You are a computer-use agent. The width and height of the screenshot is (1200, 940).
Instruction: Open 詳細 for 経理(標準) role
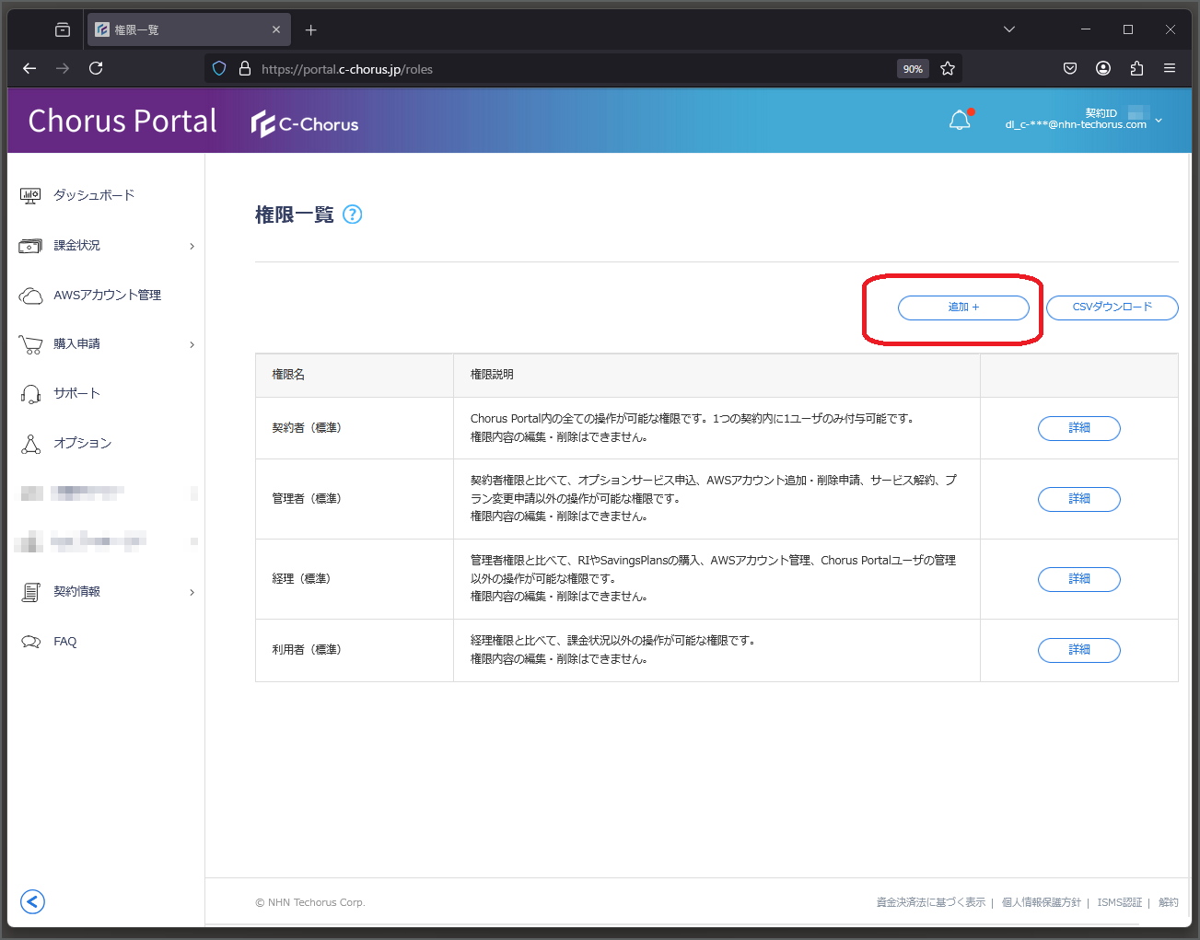(1079, 579)
